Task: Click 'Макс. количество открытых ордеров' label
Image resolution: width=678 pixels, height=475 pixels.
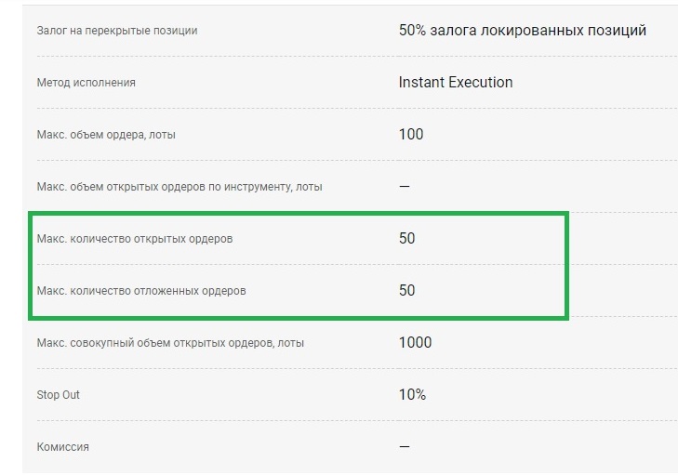Action: point(135,239)
